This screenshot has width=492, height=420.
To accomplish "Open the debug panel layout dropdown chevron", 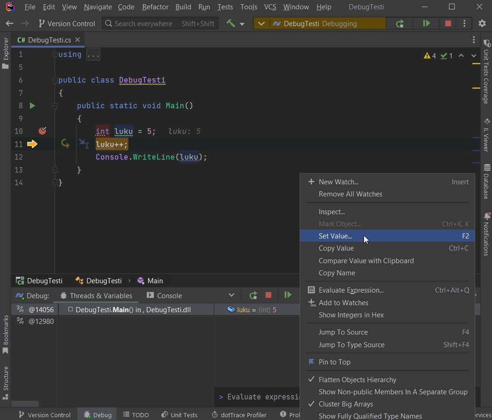I will [x=232, y=295].
